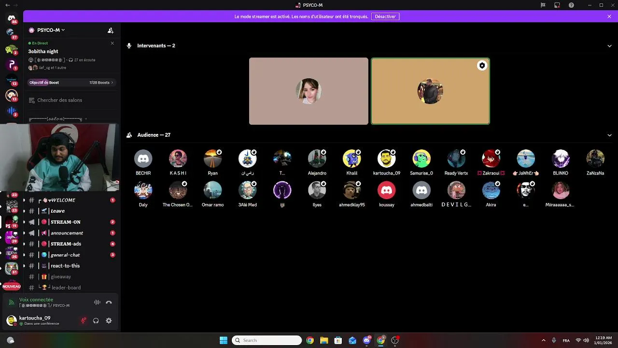Open Khalil audience member avatar

351,159
